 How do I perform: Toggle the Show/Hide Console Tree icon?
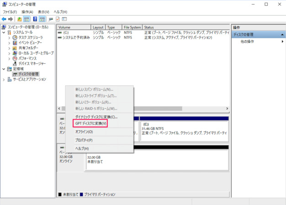pyautogui.click(x=26, y=19)
